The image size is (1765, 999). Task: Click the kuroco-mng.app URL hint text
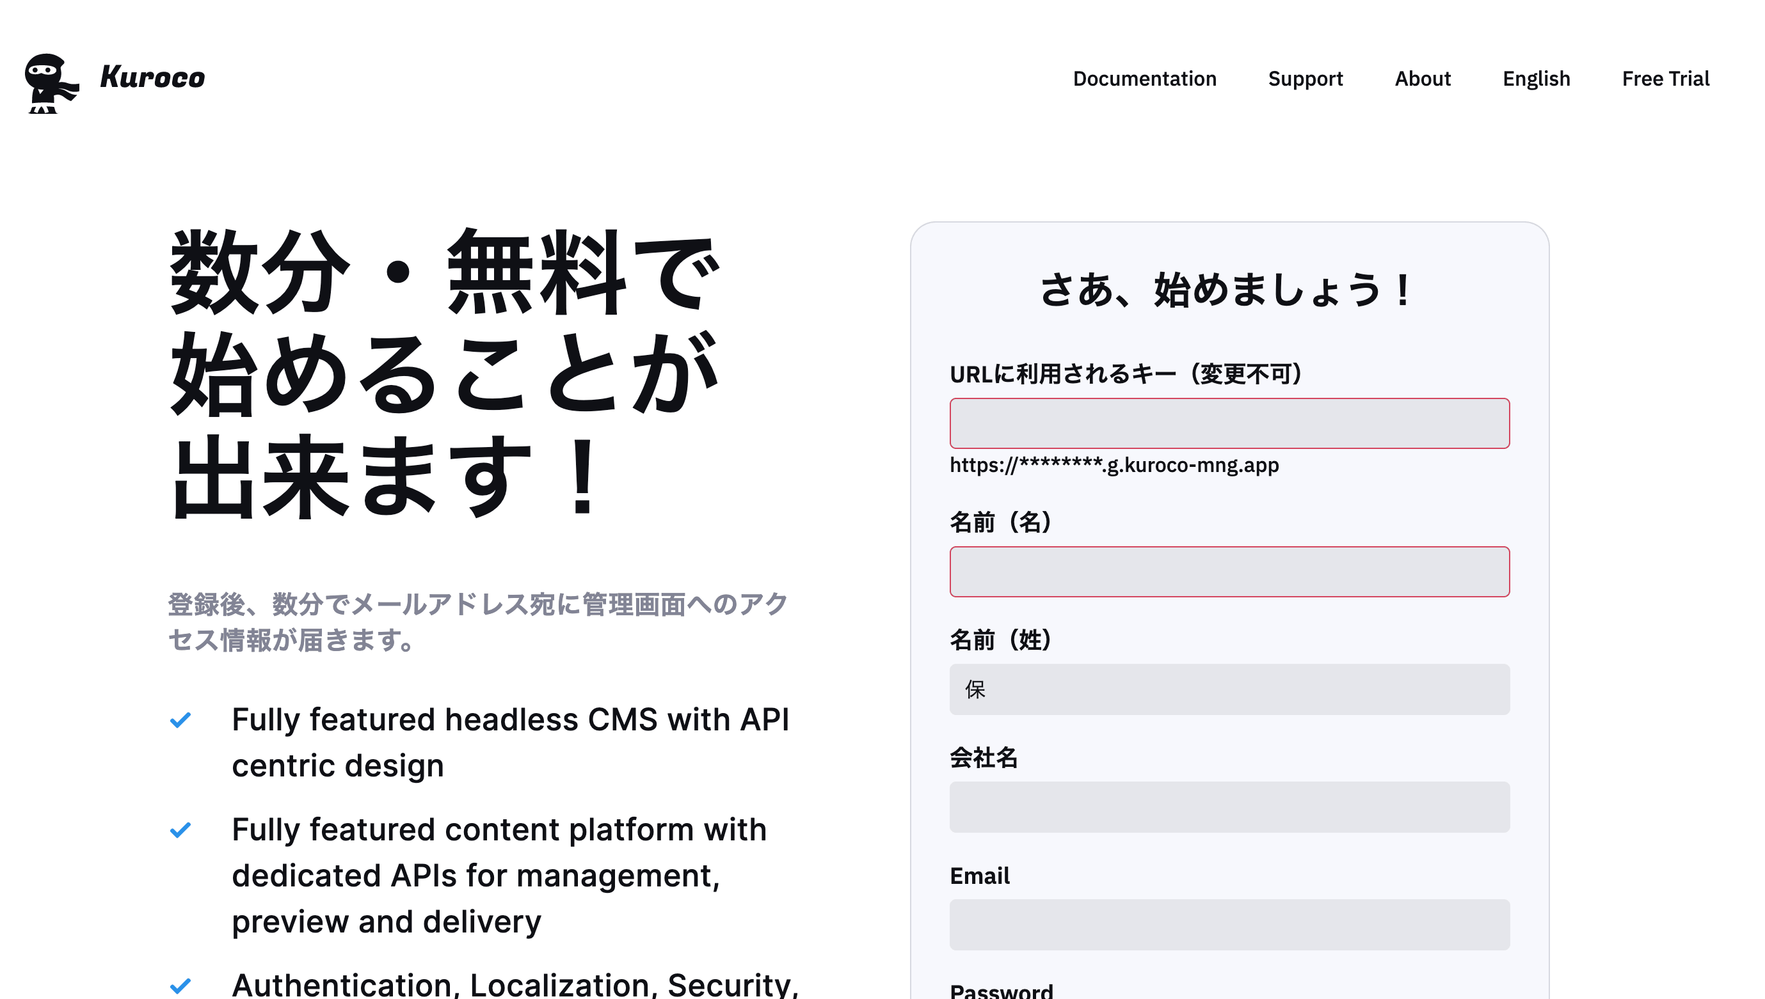tap(1114, 465)
